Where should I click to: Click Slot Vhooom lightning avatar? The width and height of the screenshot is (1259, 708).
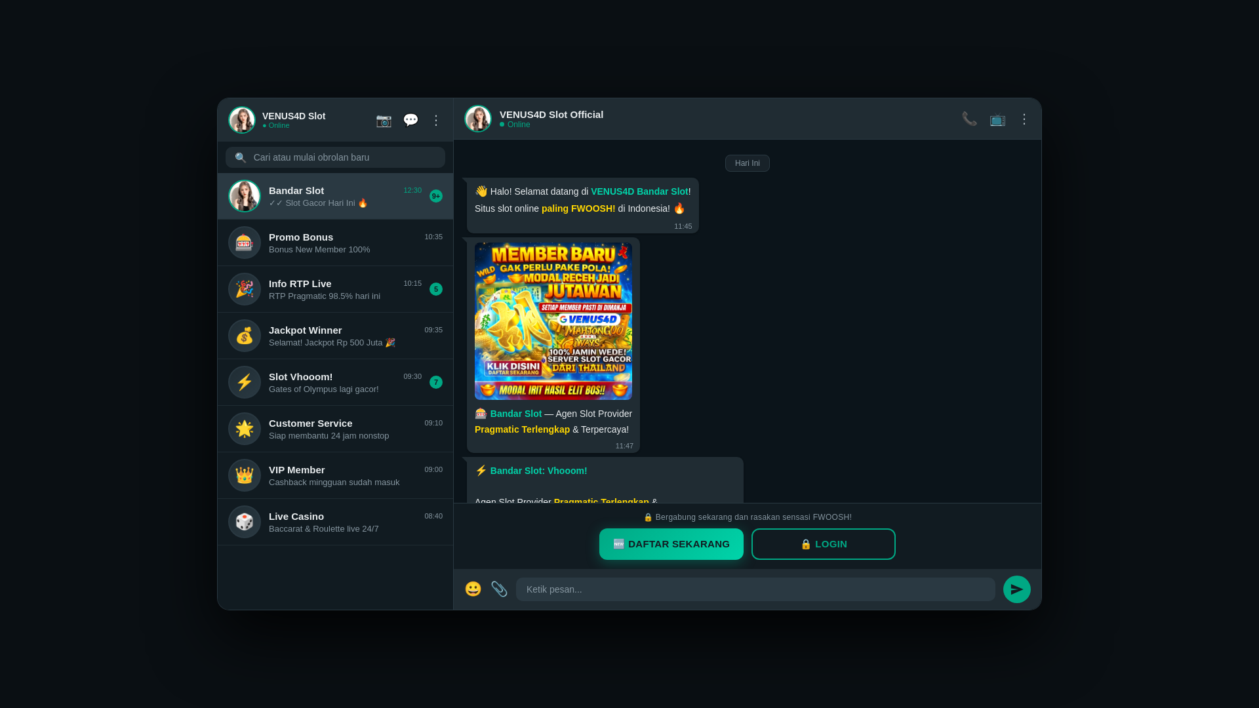click(x=245, y=382)
